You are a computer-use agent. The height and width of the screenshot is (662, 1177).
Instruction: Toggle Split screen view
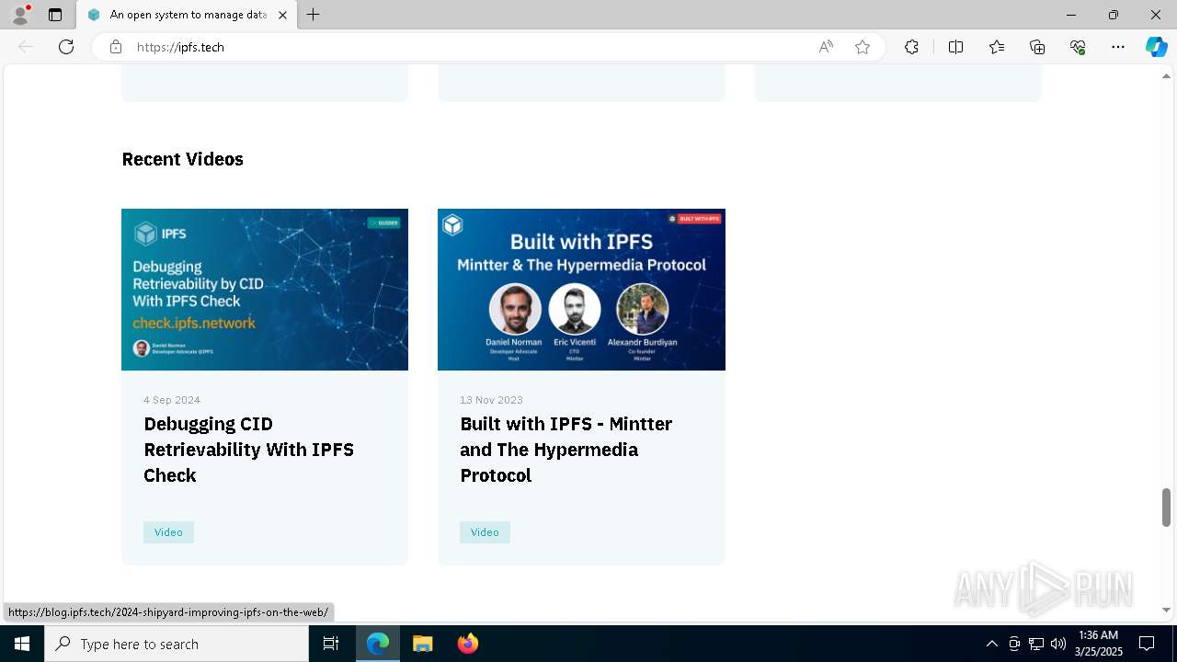tap(955, 47)
